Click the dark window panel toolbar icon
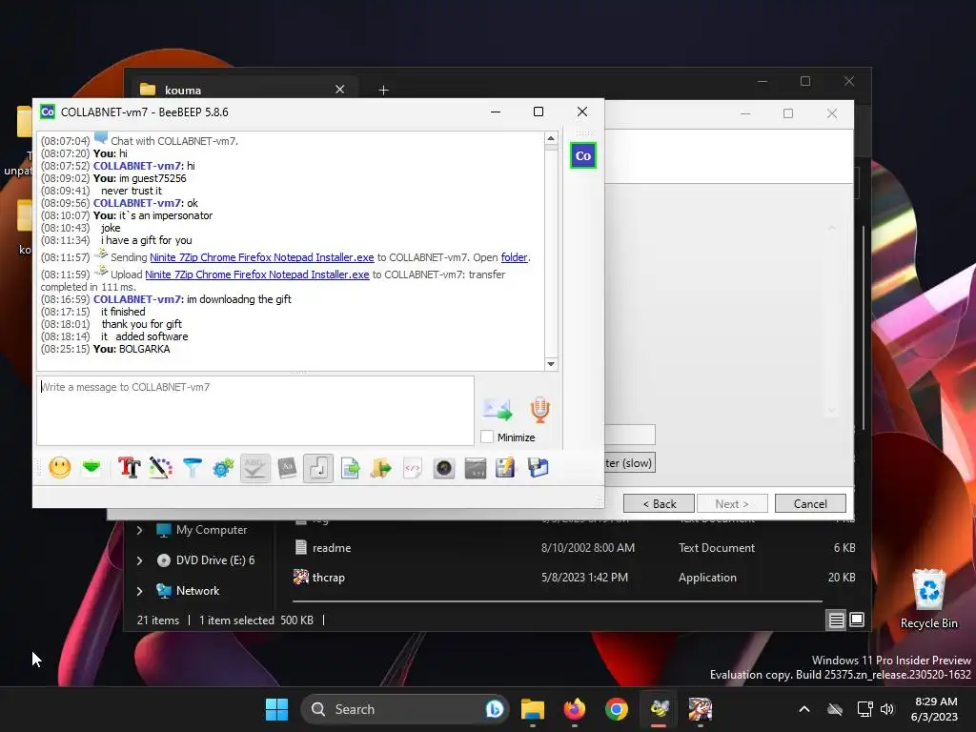Viewport: 976px width, 732px height. (475, 467)
